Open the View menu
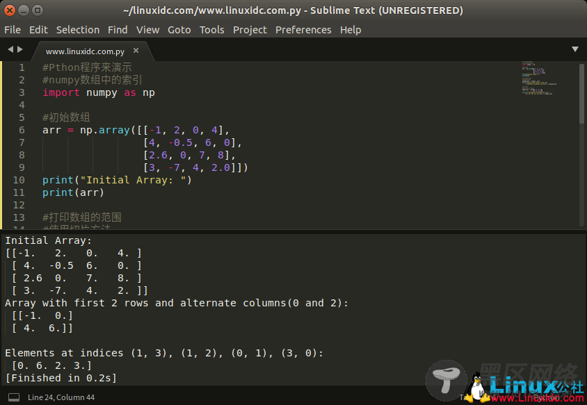587x405 pixels. tap(147, 30)
